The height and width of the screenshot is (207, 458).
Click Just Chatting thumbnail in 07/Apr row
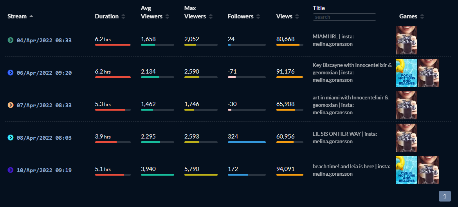[407, 105]
